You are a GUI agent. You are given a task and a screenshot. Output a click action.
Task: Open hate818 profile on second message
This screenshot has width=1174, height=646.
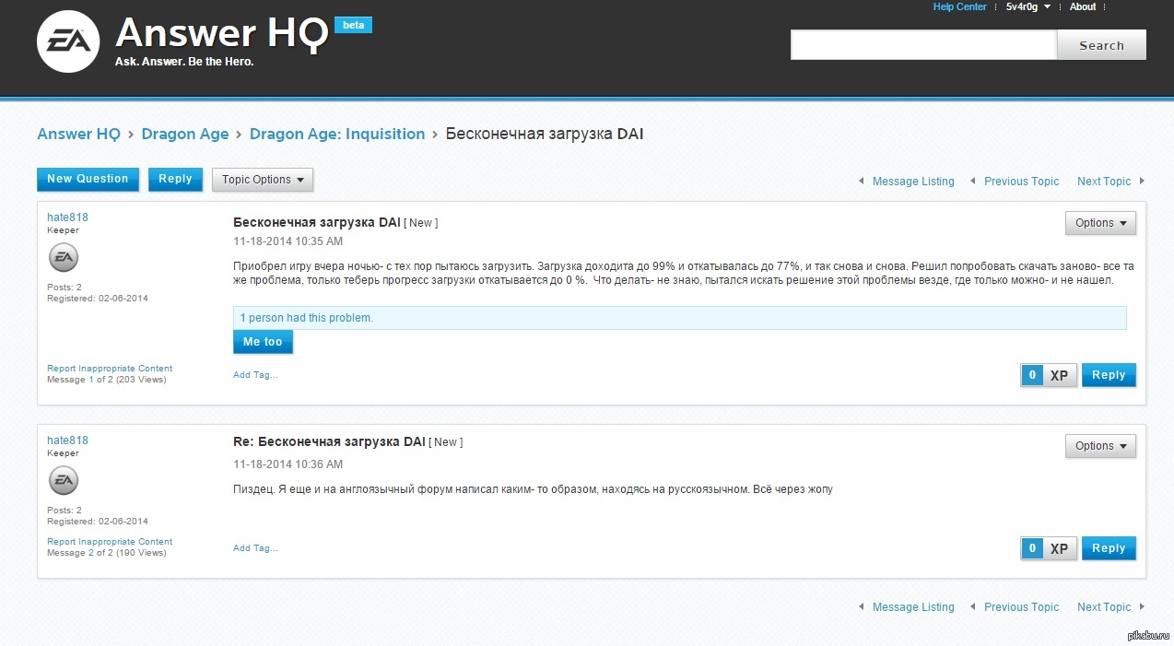click(67, 440)
